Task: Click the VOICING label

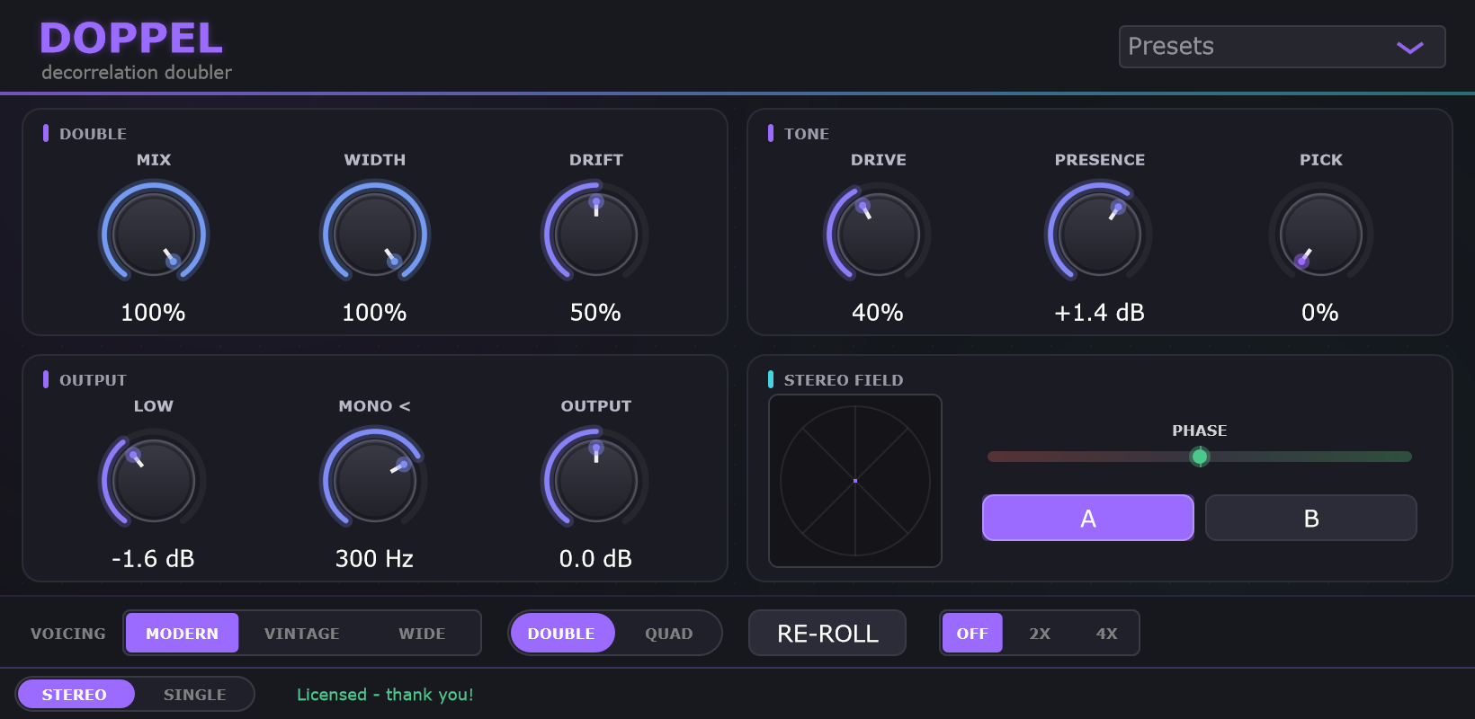Action: point(68,634)
